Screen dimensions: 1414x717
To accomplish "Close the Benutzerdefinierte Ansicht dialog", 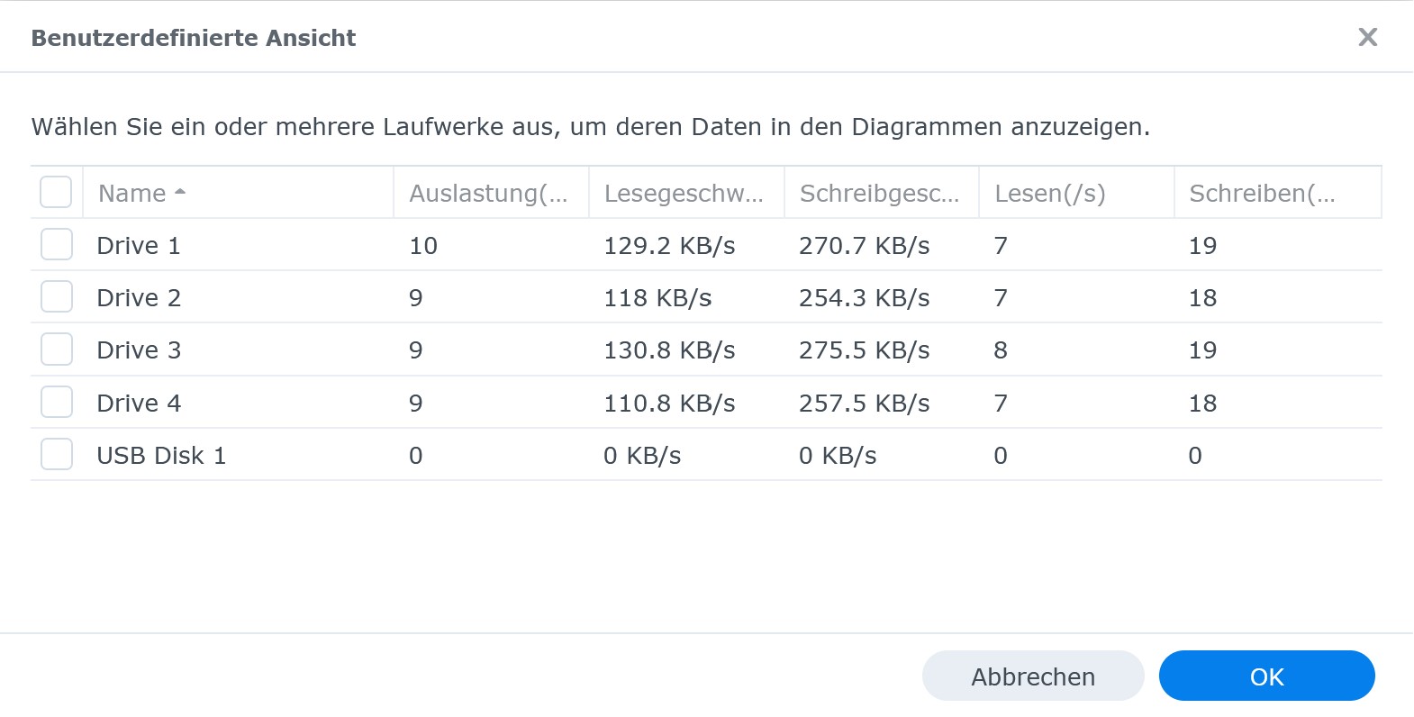I will pos(1368,37).
